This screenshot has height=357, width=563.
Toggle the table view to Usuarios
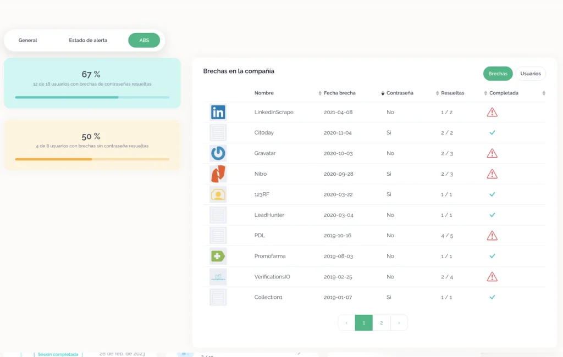531,74
